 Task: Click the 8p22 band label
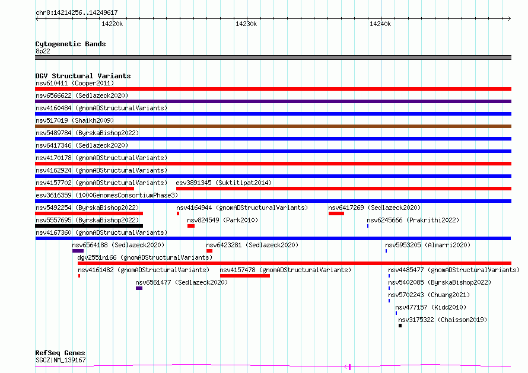click(43, 51)
